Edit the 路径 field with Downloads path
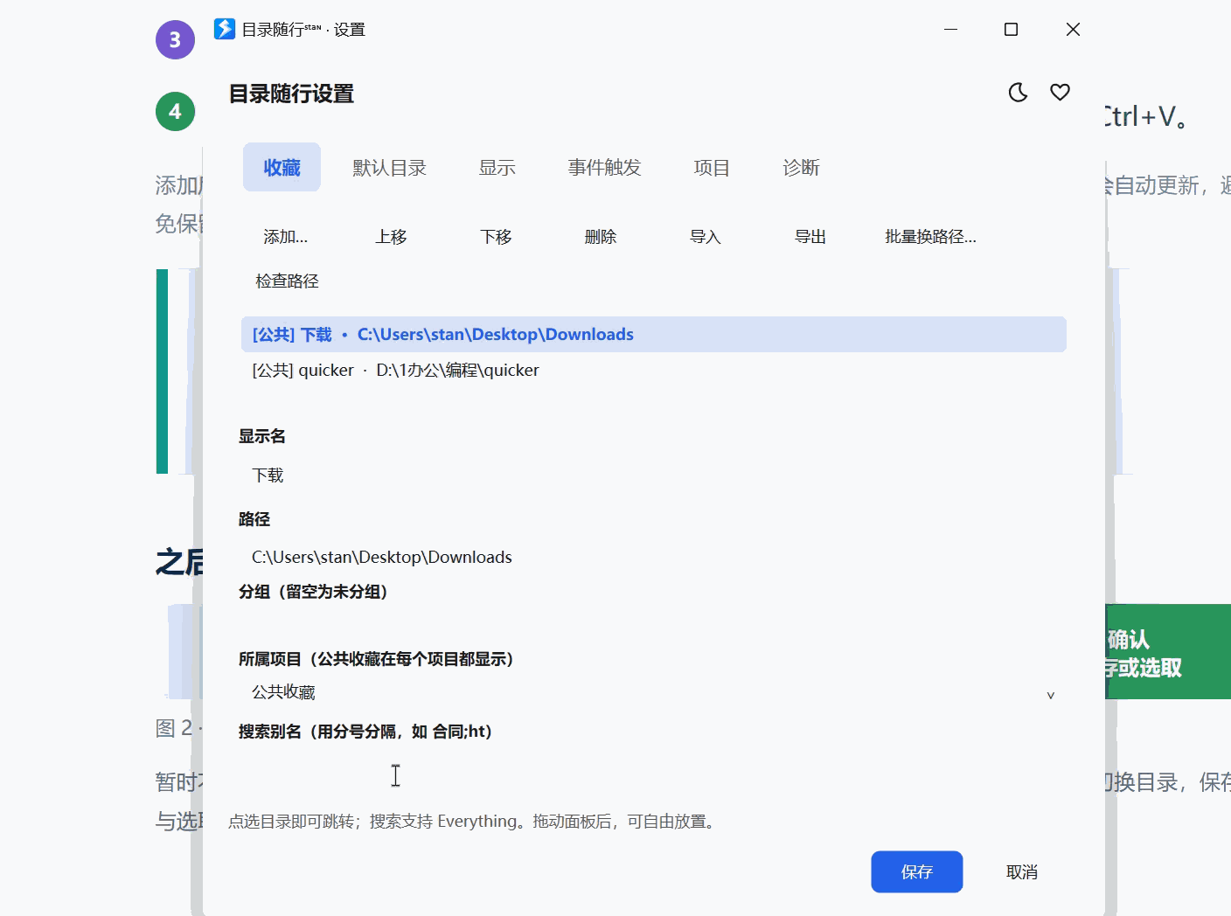 tap(652, 558)
